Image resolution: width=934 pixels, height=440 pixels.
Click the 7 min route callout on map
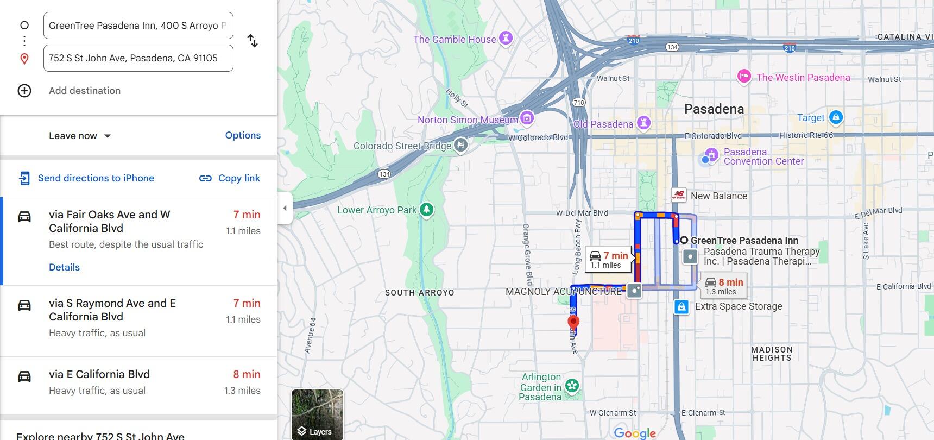click(x=608, y=260)
